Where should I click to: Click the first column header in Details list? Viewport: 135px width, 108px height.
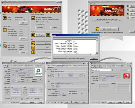coord(63,39)
